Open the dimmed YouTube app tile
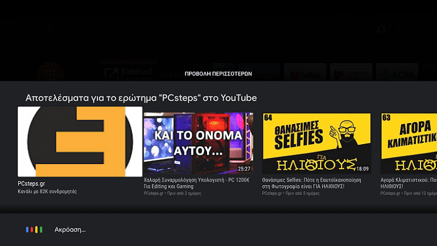Image resolution: width=437 pixels, height=246 pixels. click(305, 73)
